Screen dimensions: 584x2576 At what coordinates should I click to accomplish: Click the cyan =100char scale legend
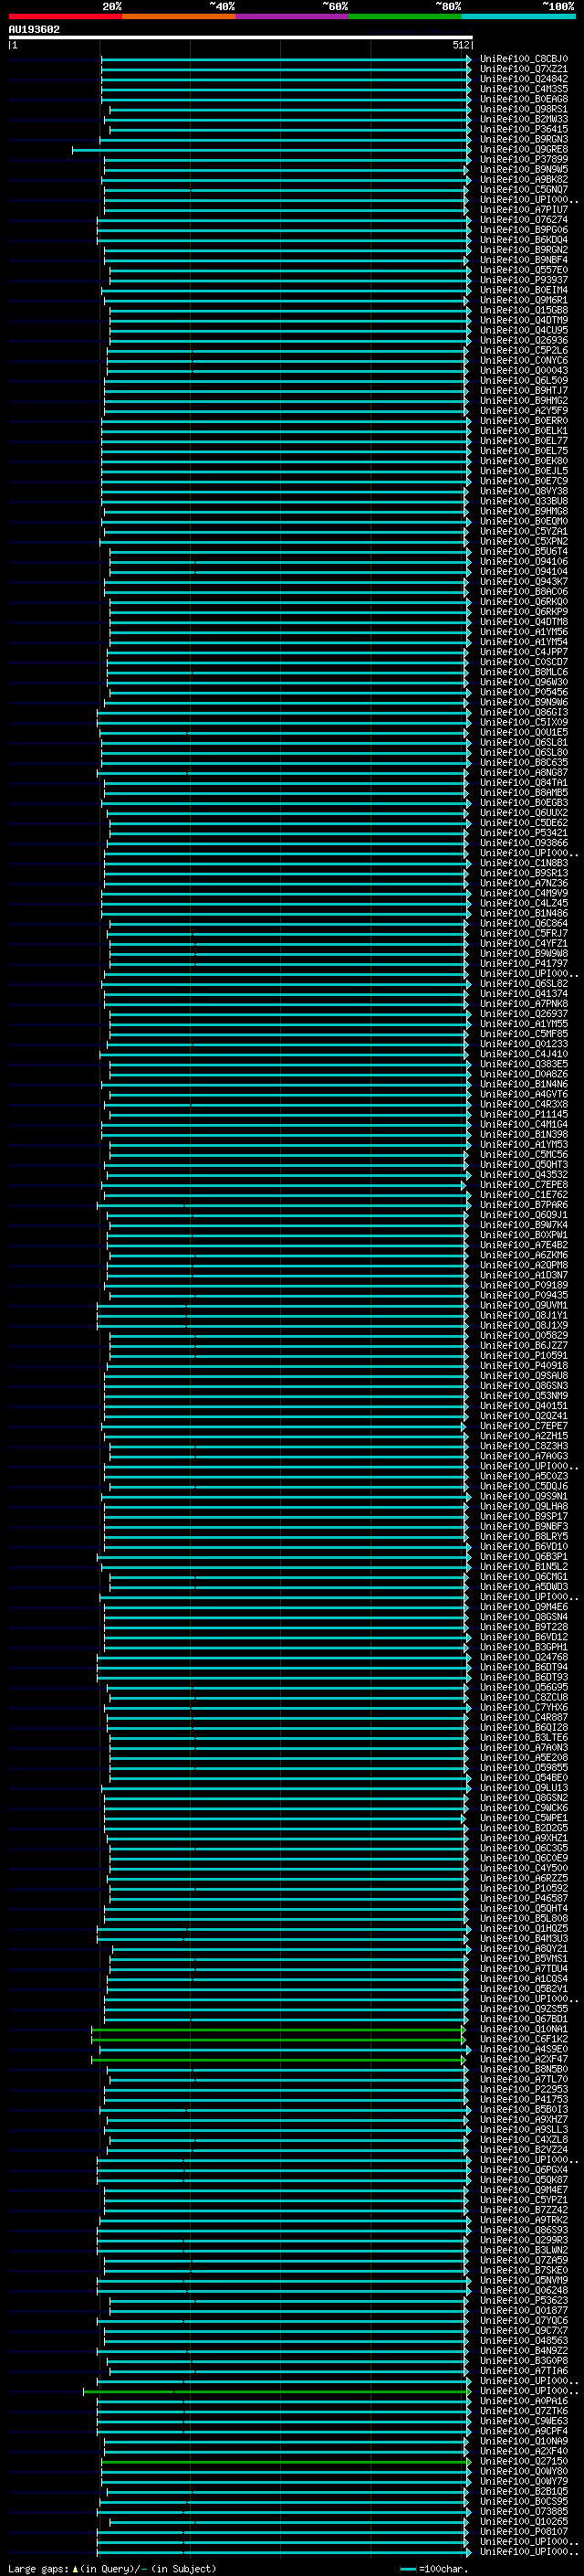434,2568
